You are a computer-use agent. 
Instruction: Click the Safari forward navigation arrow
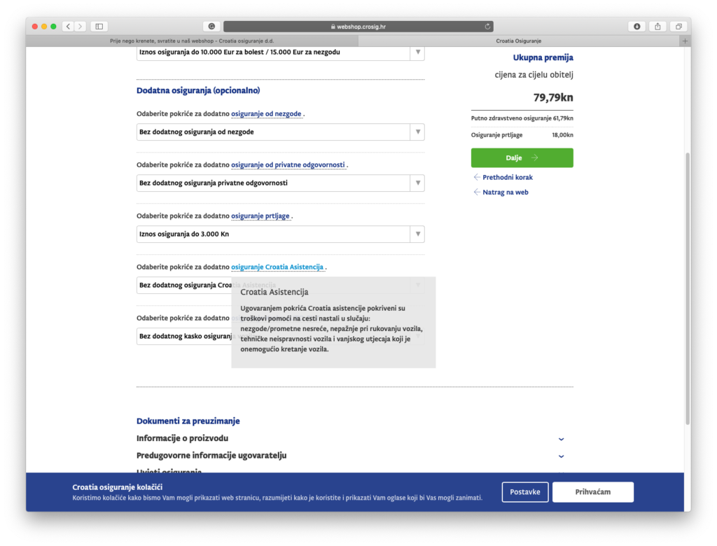(x=80, y=27)
